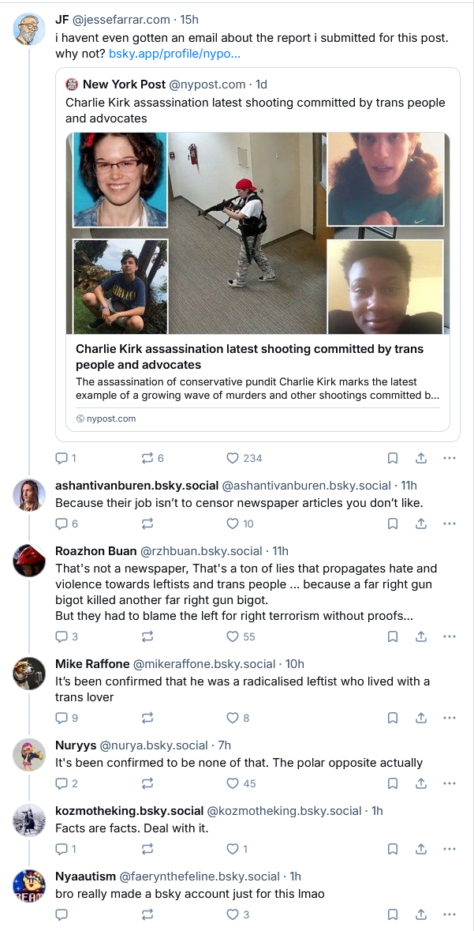Open more options on JF's post

[x=449, y=458]
